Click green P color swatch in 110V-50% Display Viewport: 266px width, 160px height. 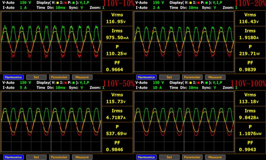point(74,82)
